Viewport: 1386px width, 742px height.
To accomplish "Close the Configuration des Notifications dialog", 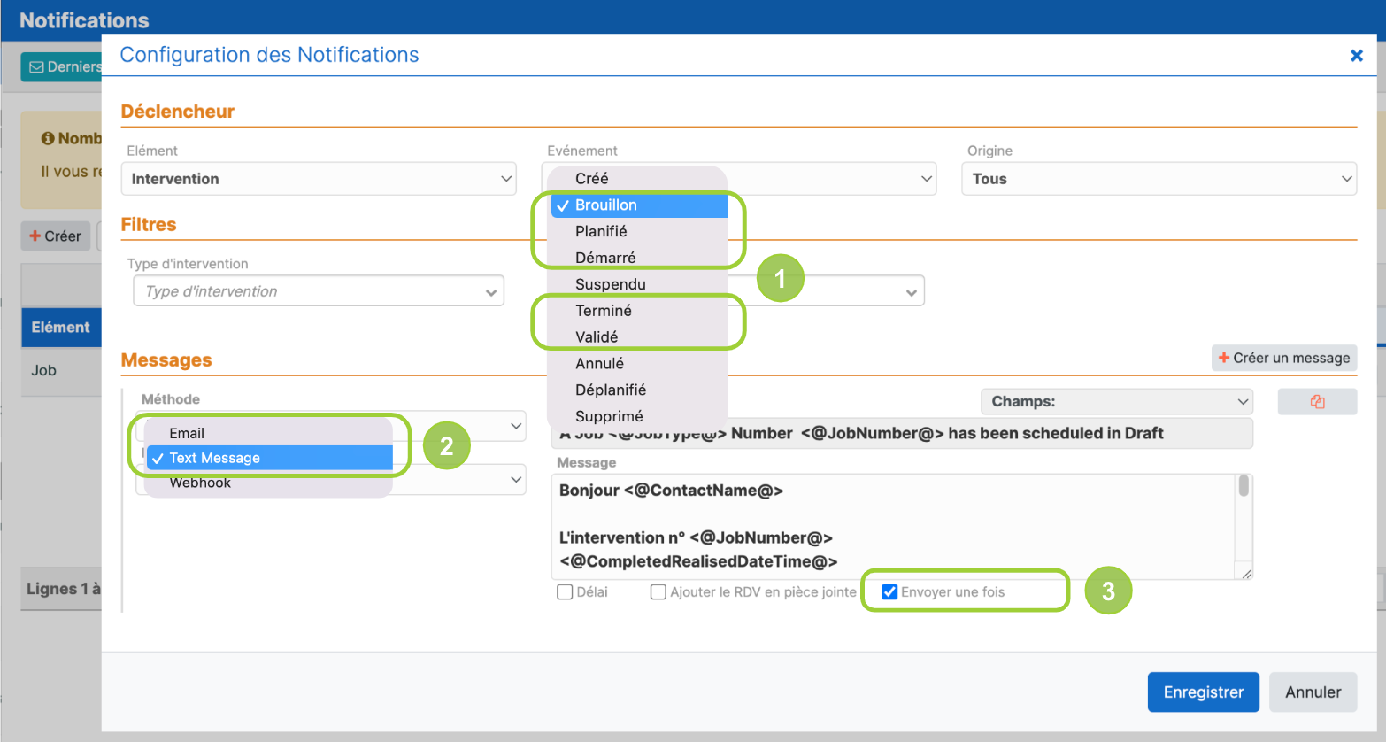I will 1356,56.
